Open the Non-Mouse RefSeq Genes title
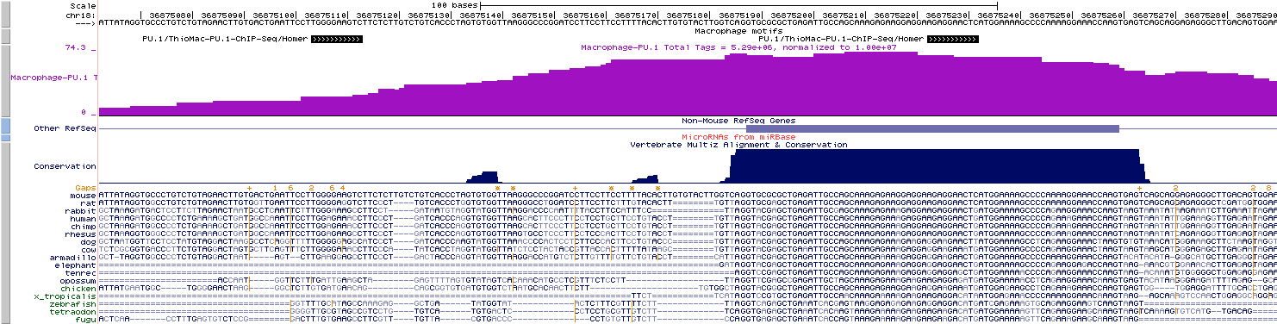 (x=738, y=121)
